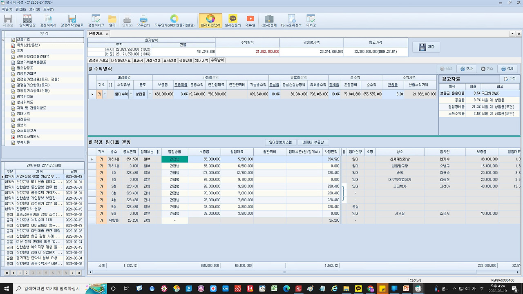The image size is (523, 294).
Task: Click the 양식바인딩 toolbar icon
Action: pyautogui.click(x=27, y=21)
